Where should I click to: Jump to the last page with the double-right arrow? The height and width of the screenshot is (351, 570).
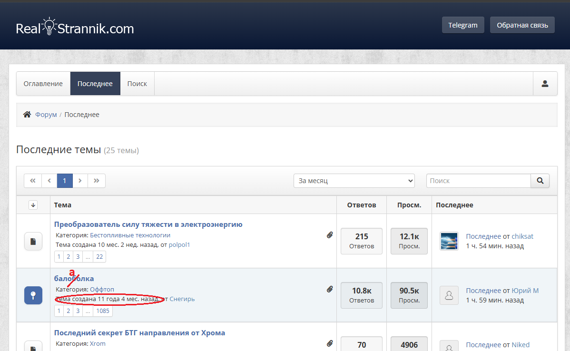(96, 181)
